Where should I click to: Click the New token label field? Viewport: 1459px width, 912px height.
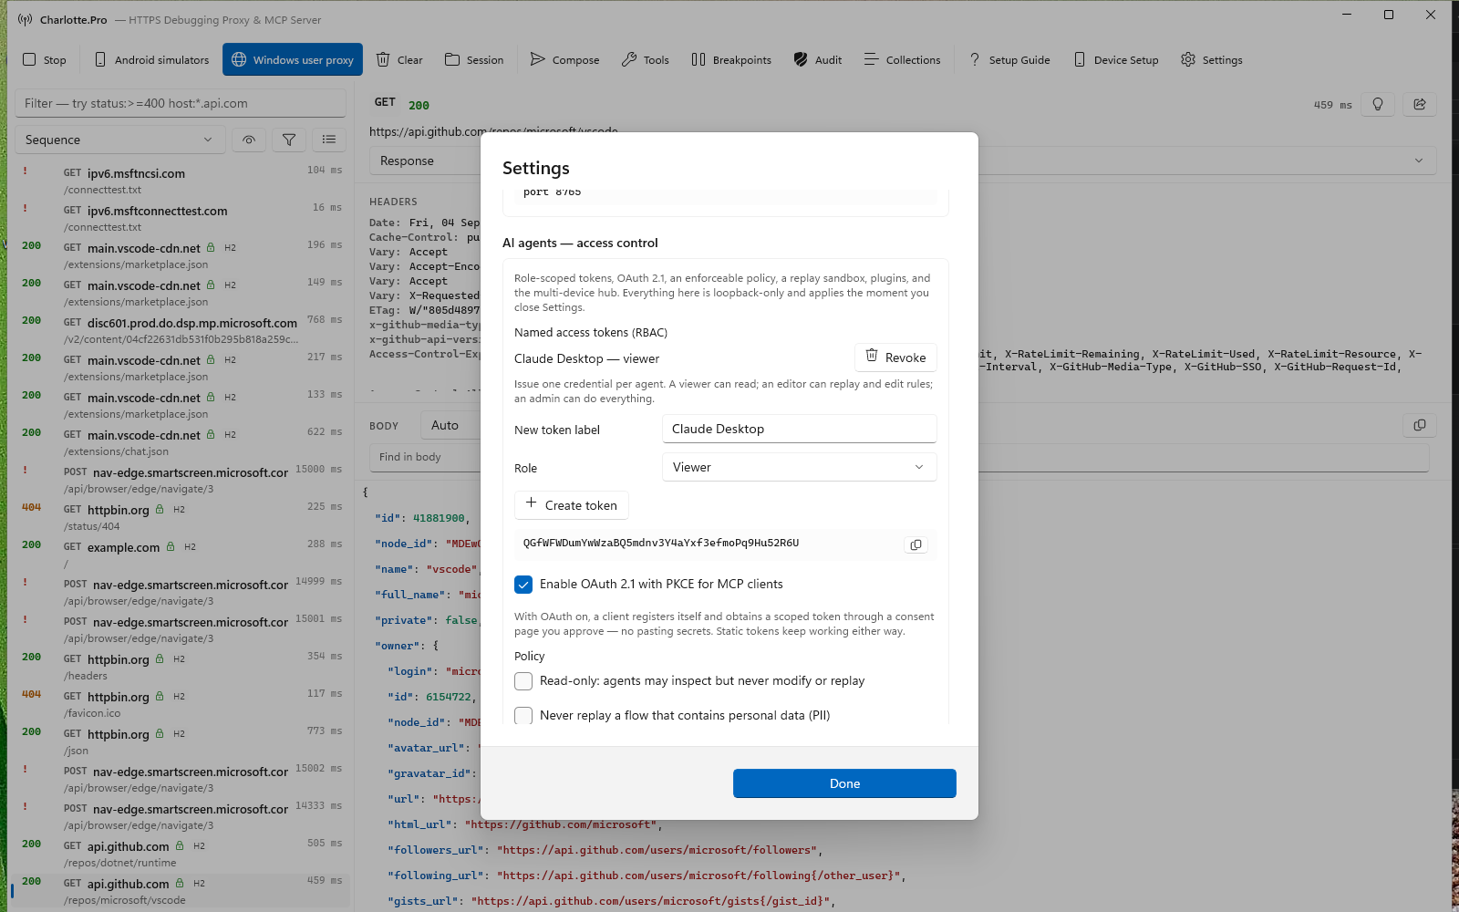800,429
